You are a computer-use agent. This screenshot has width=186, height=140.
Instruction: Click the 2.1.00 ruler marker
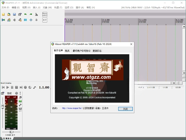pyautogui.click(x=106, y=20)
